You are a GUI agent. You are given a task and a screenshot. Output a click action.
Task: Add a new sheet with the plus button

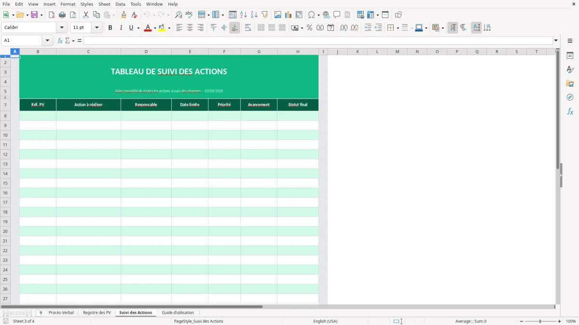[x=41, y=312]
